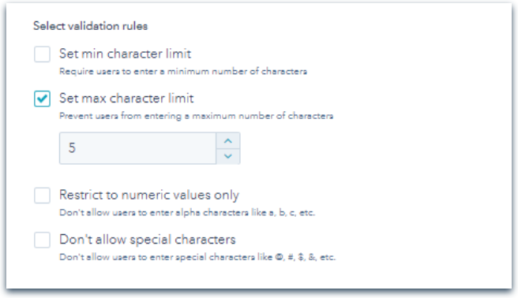Click the "Don't allow special characters" label
Screen dimensions: 518x298
point(148,240)
